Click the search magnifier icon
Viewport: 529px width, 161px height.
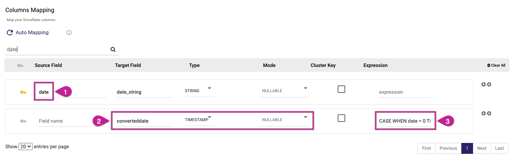(113, 49)
